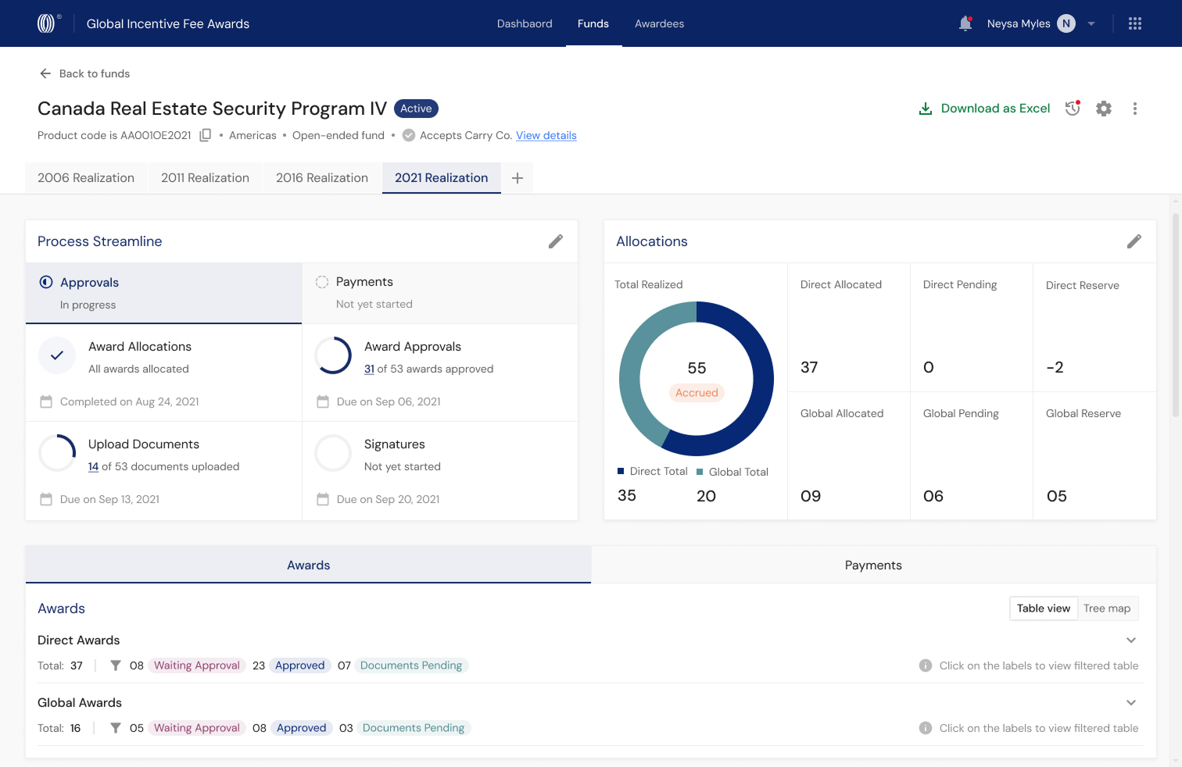Copy the product code with copy icon

[206, 135]
